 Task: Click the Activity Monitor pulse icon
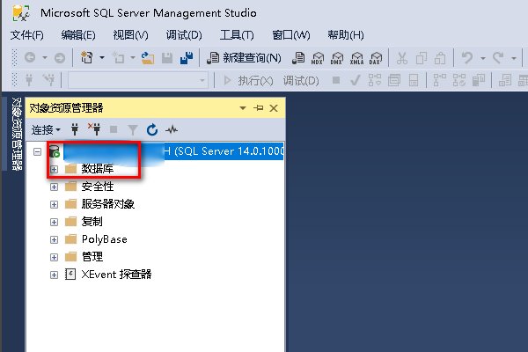172,129
